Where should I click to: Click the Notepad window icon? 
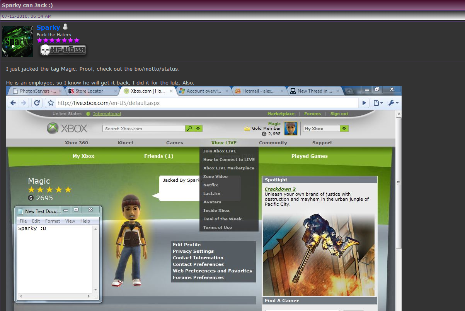[20, 211]
